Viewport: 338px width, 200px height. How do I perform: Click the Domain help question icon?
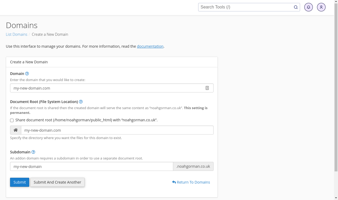point(27,74)
